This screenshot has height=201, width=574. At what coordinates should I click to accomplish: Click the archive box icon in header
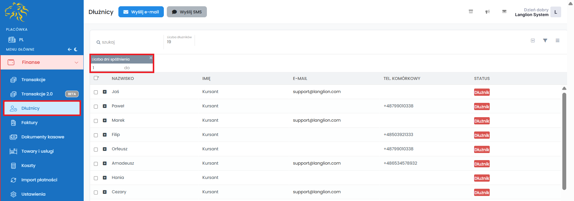tap(471, 12)
